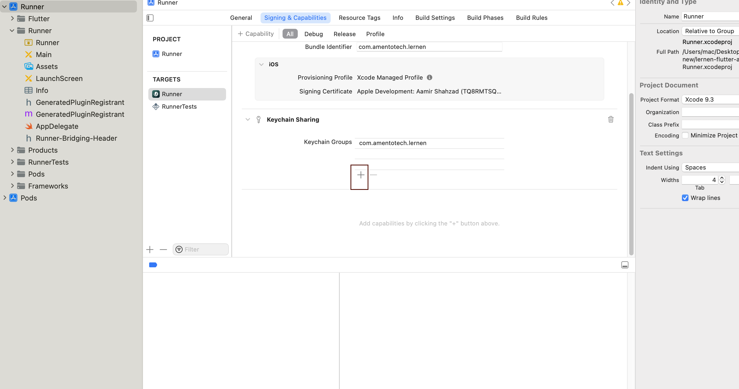Image resolution: width=739 pixels, height=389 pixels.
Task: Open the Project Format dropdown
Action: coord(710,99)
